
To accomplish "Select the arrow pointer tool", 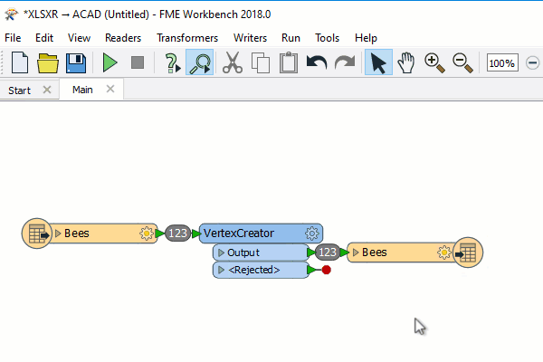I will coord(378,62).
